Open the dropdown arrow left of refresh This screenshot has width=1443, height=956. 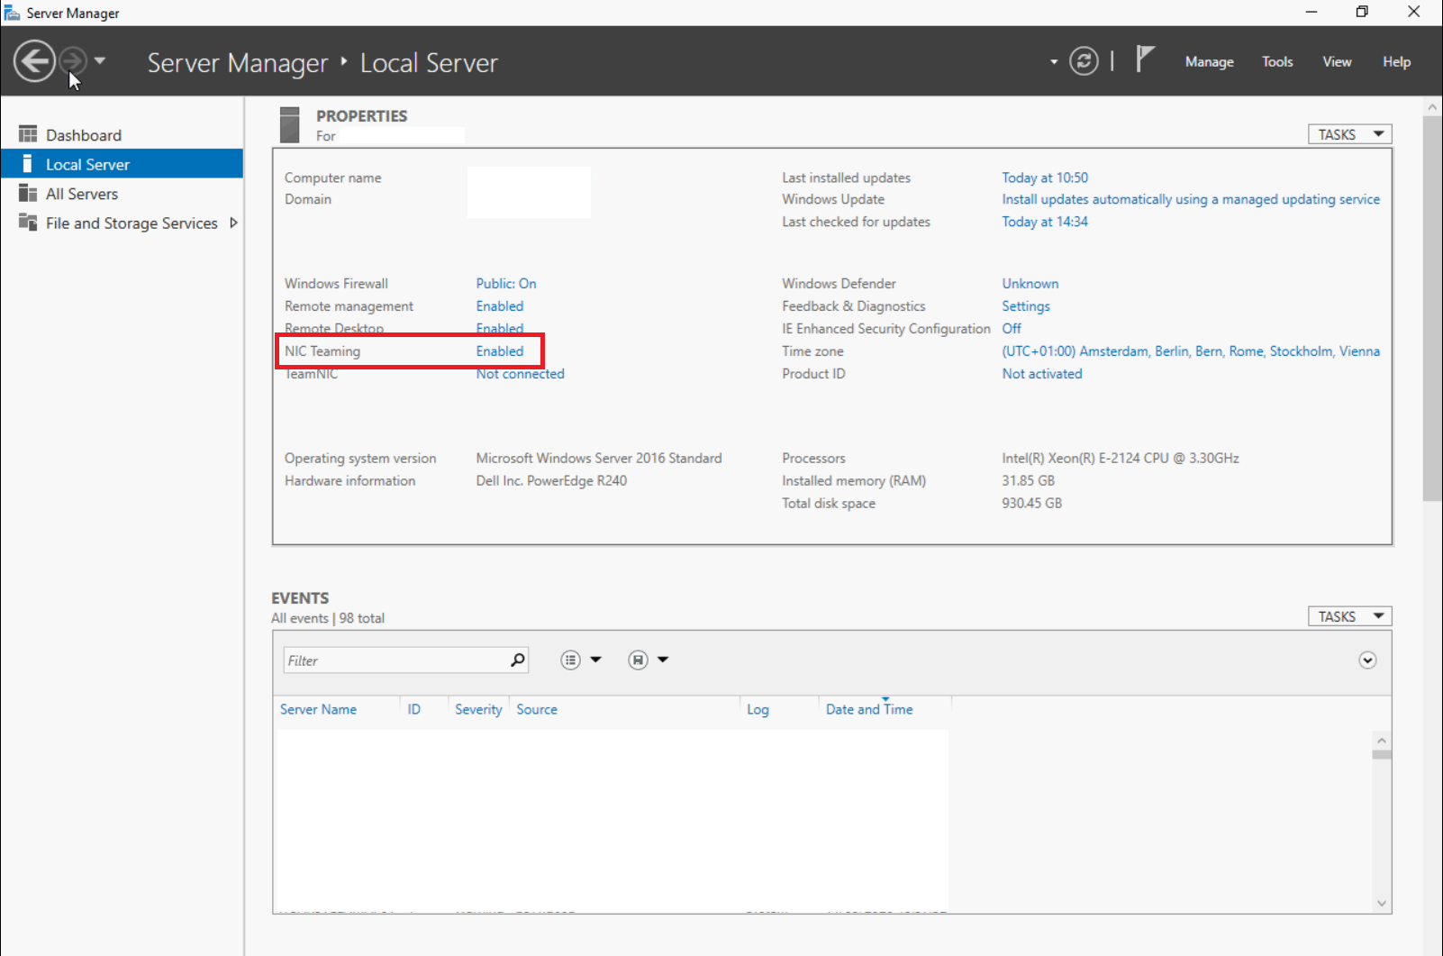(1054, 62)
